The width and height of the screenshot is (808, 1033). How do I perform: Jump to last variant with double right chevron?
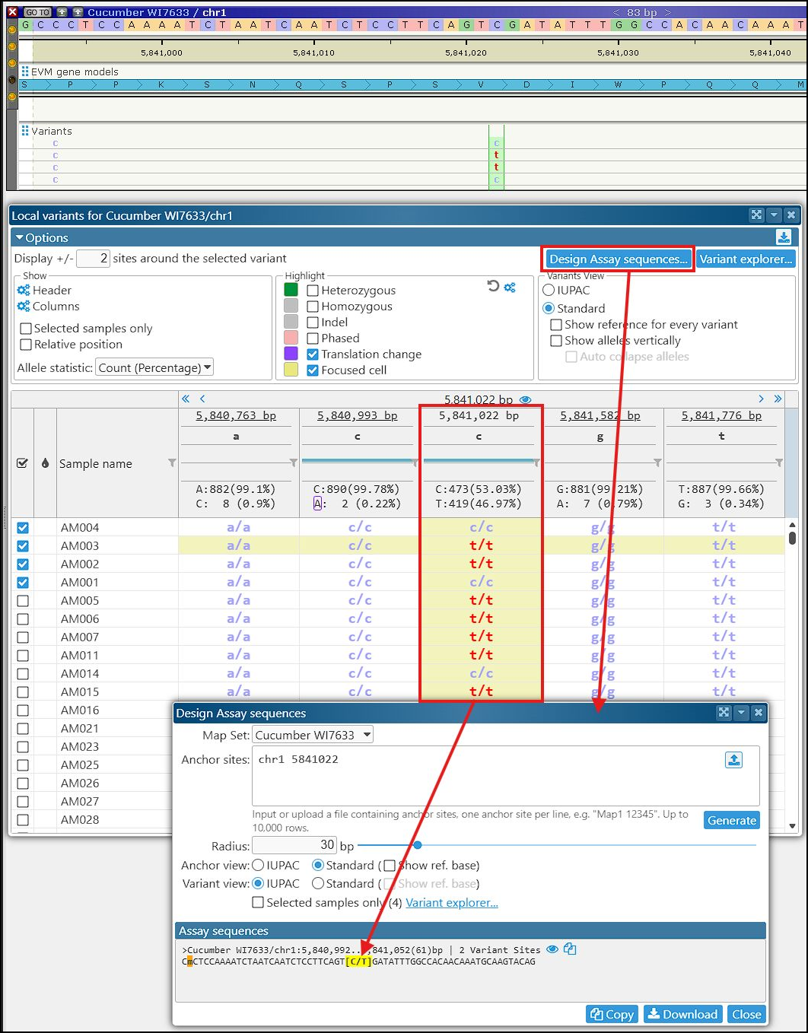778,399
